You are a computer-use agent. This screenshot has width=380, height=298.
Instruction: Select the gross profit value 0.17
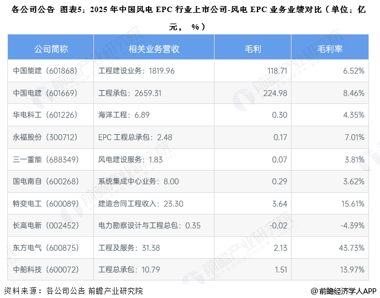(280, 137)
